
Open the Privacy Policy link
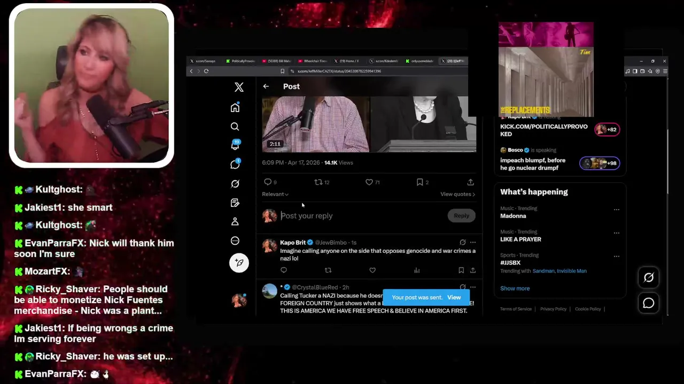(553, 309)
